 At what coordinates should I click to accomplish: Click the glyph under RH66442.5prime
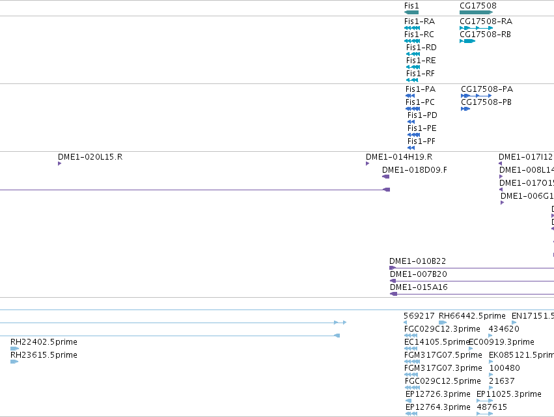point(442,323)
